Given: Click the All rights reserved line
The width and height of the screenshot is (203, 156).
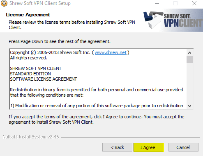Looking at the screenshot, I should click(29, 58).
